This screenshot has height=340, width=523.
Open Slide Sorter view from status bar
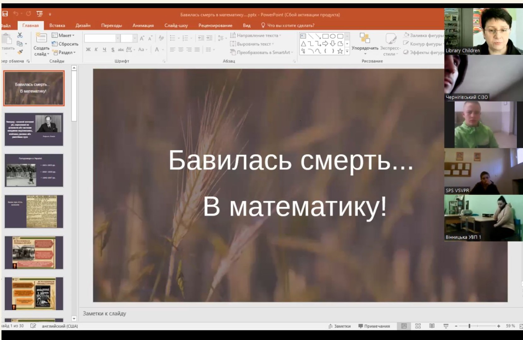(x=418, y=326)
